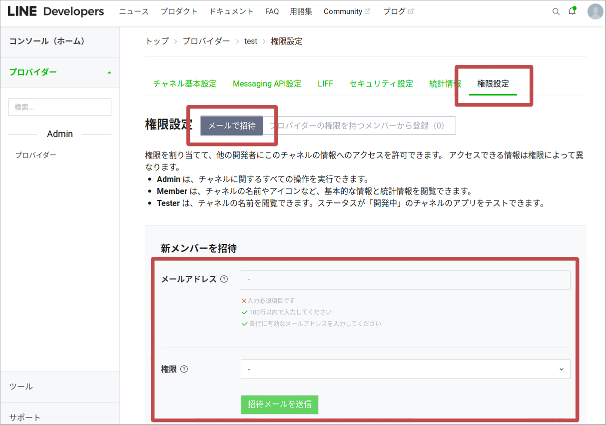This screenshot has height=425, width=606.
Task: Click help icon beside 権限 label
Action: click(x=184, y=369)
